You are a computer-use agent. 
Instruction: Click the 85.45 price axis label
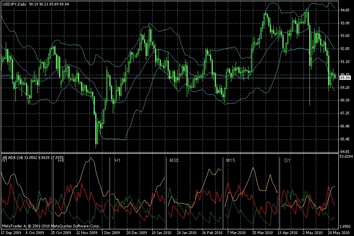pos(345,139)
